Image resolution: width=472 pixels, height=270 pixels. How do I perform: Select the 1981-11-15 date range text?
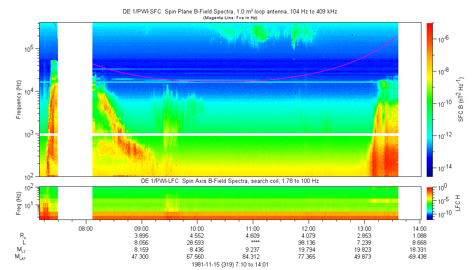230,264
